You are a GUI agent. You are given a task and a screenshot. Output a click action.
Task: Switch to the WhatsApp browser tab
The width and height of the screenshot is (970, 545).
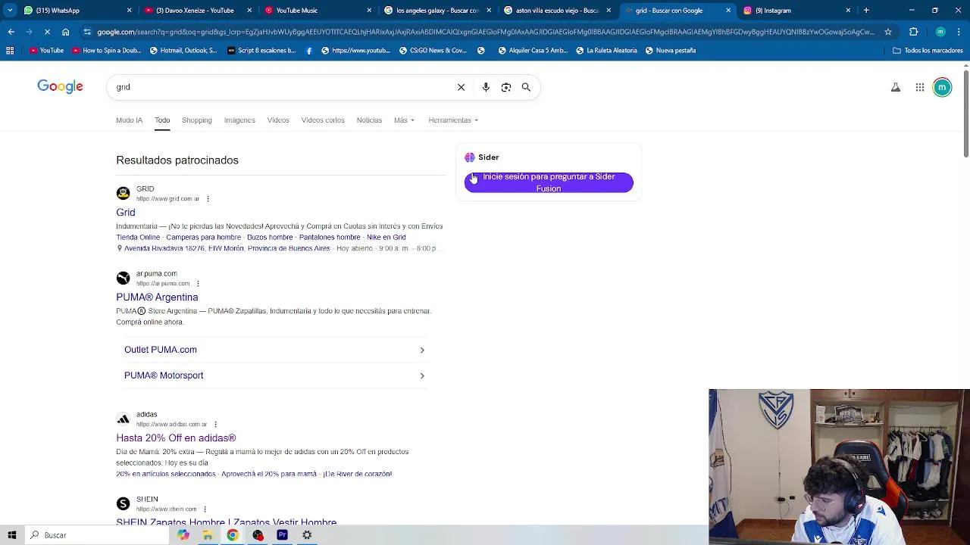pyautogui.click(x=76, y=11)
